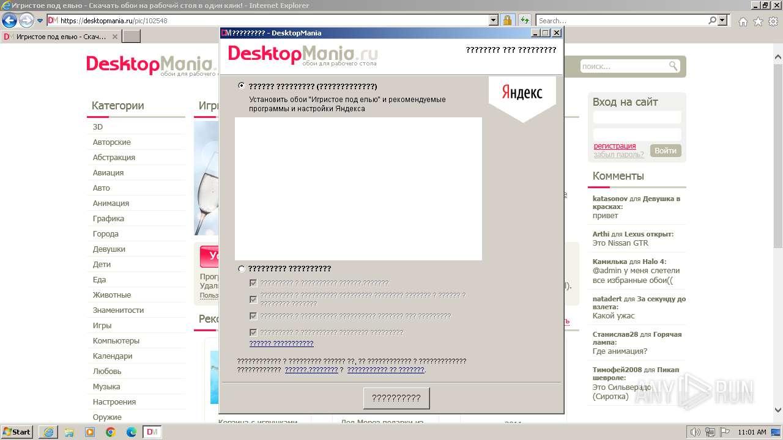Open the Авто category

click(x=102, y=188)
